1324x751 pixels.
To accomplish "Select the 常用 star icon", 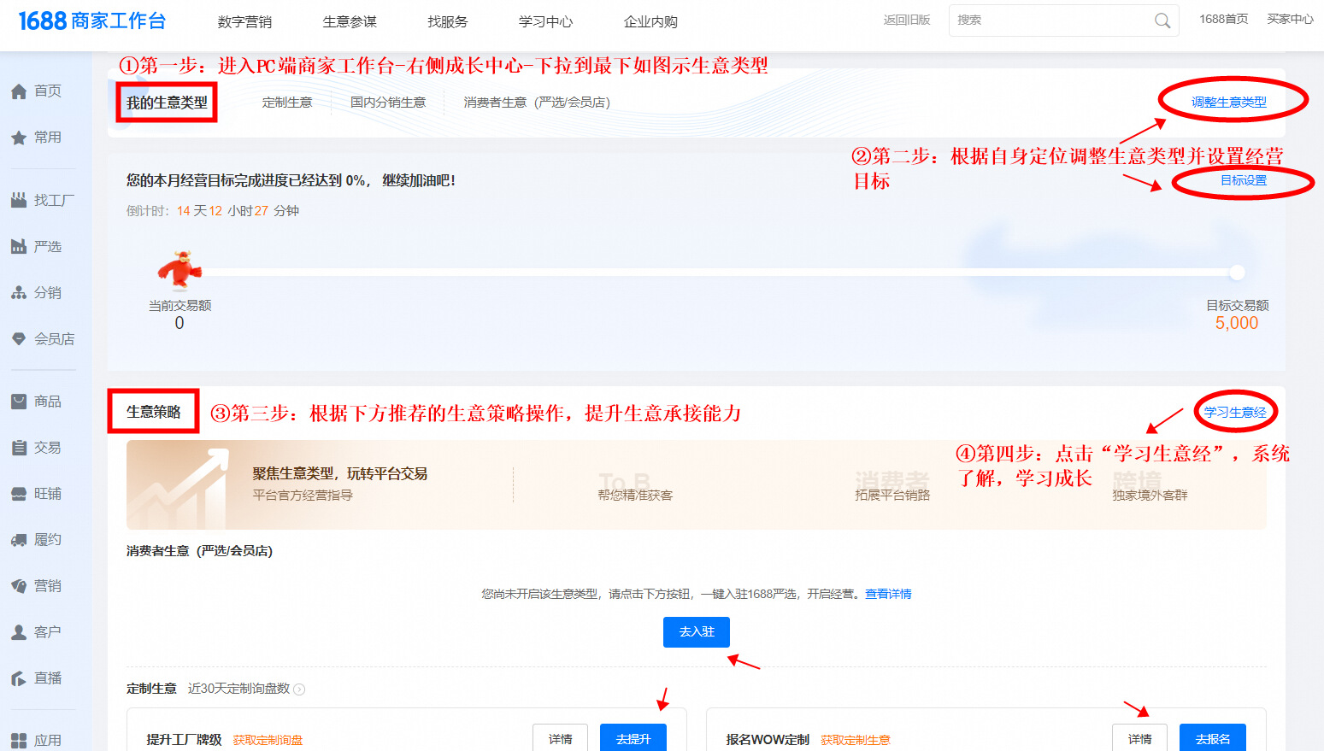I will [x=19, y=138].
